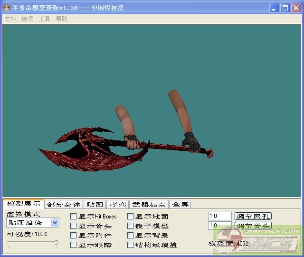
Task: Open the 文件 (File) menu
Action: pos(10,19)
